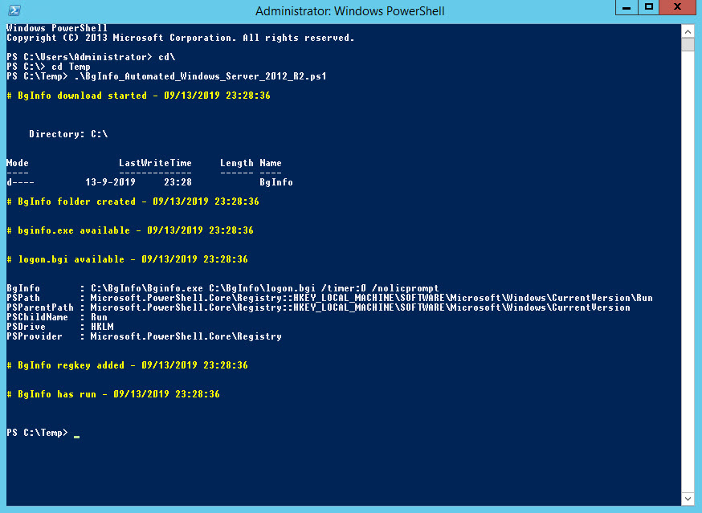Click the BgInfo has run message
The image size is (702, 513).
113,394
